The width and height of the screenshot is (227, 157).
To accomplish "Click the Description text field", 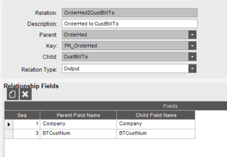I will point(129,24).
